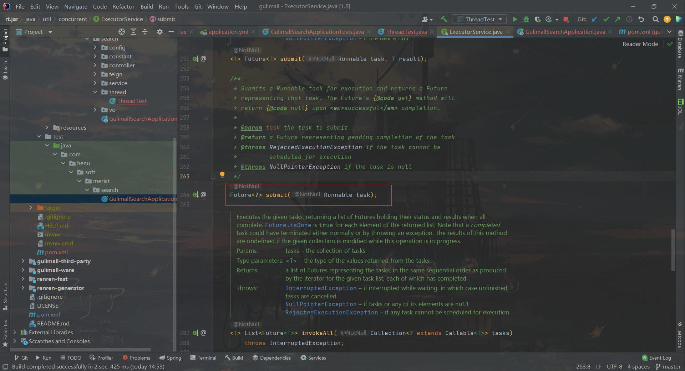Click implementations gutter icon on line 264
685x371 pixels.
pyautogui.click(x=196, y=195)
